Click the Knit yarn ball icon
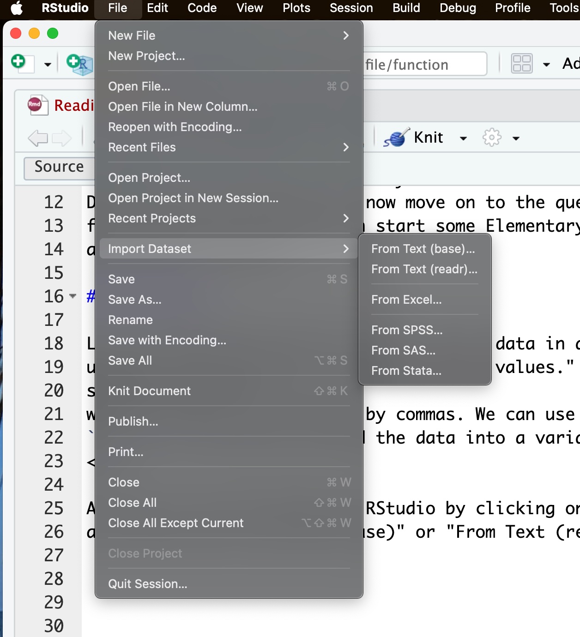Viewport: 580px width, 637px height. 396,138
